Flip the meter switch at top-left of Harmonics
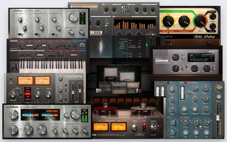 coord(11,79)
